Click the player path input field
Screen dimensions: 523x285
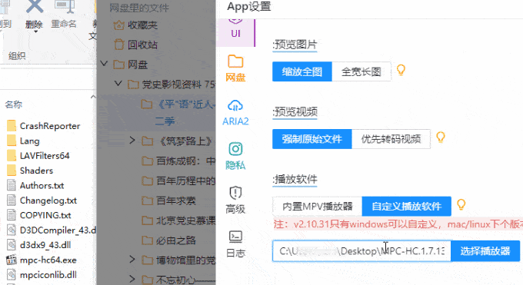(x=361, y=251)
